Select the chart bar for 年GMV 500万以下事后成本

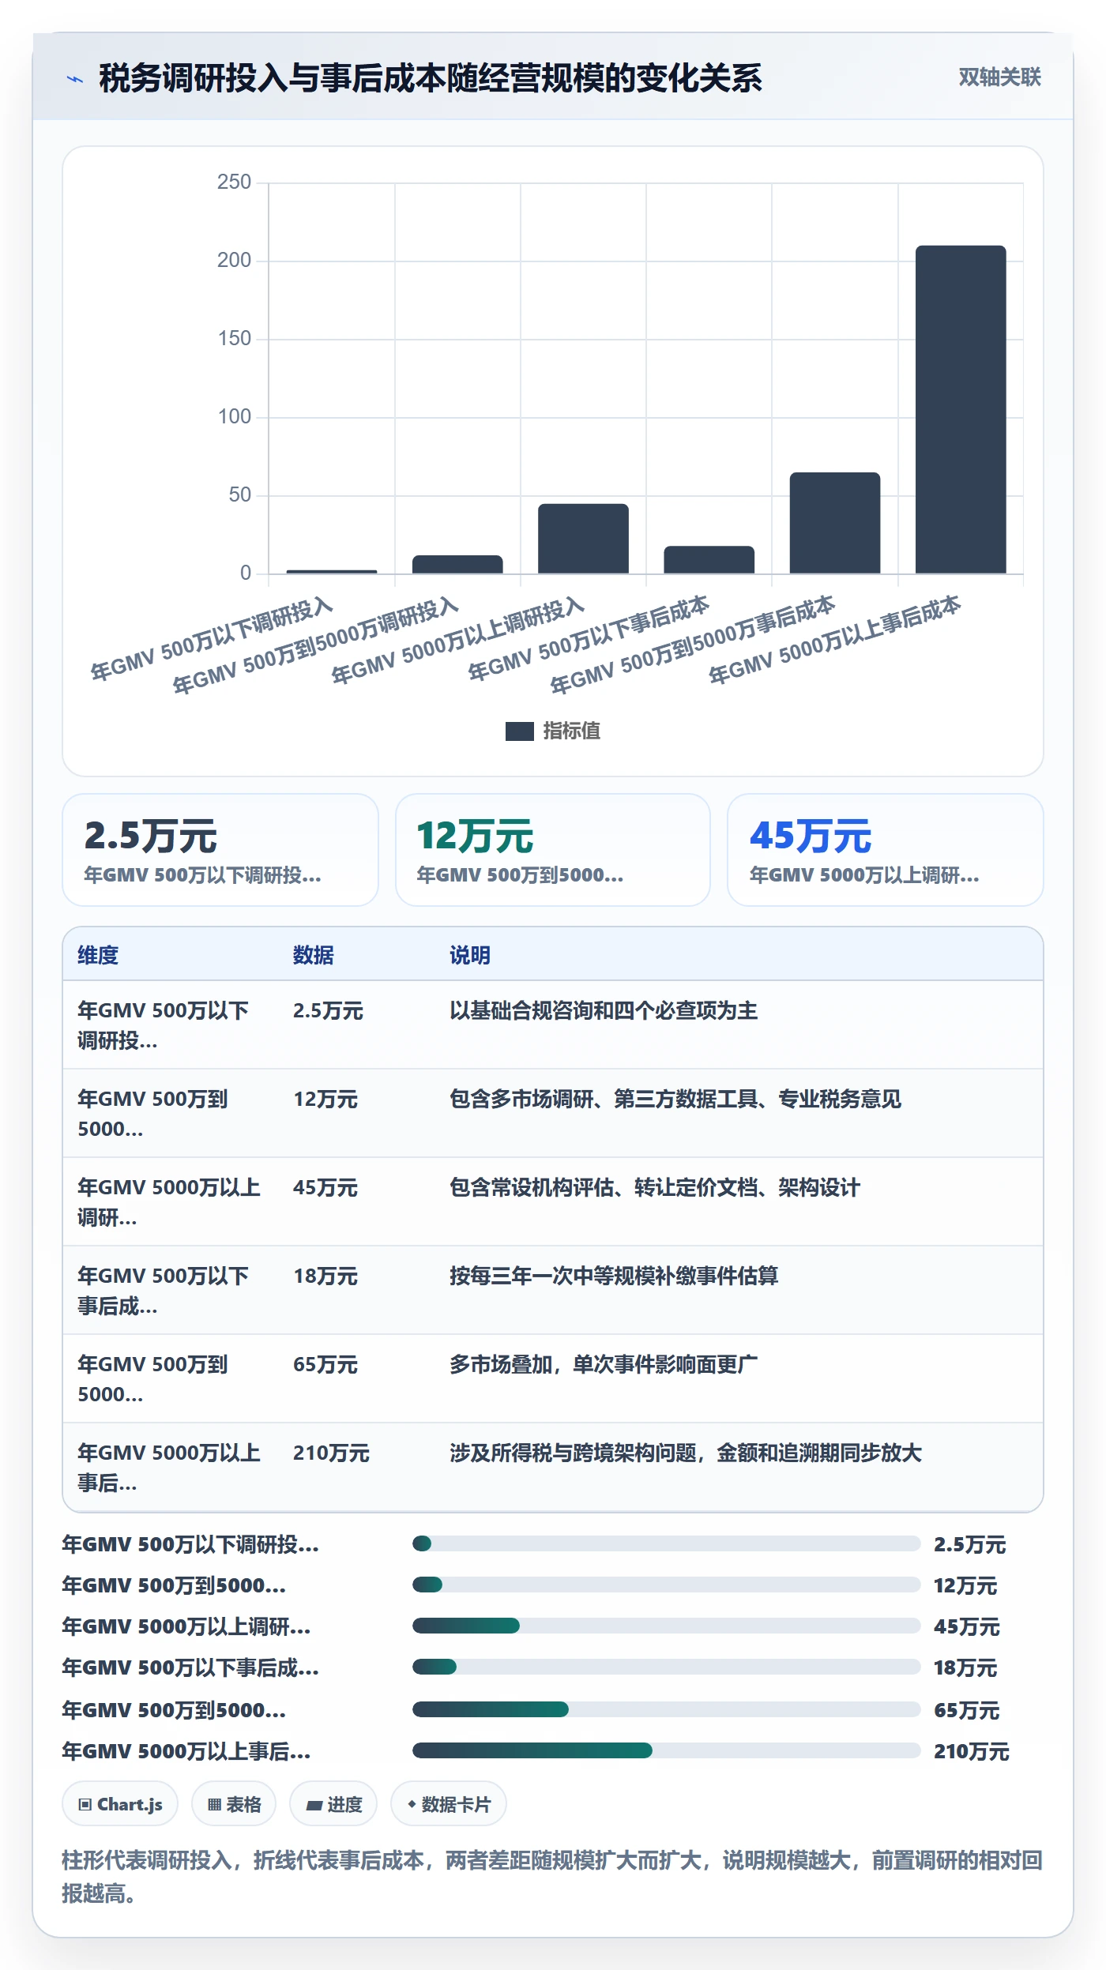pyautogui.click(x=709, y=559)
